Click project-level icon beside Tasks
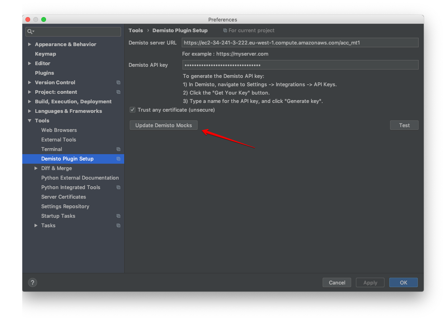This screenshot has width=446, height=321. pyautogui.click(x=118, y=226)
